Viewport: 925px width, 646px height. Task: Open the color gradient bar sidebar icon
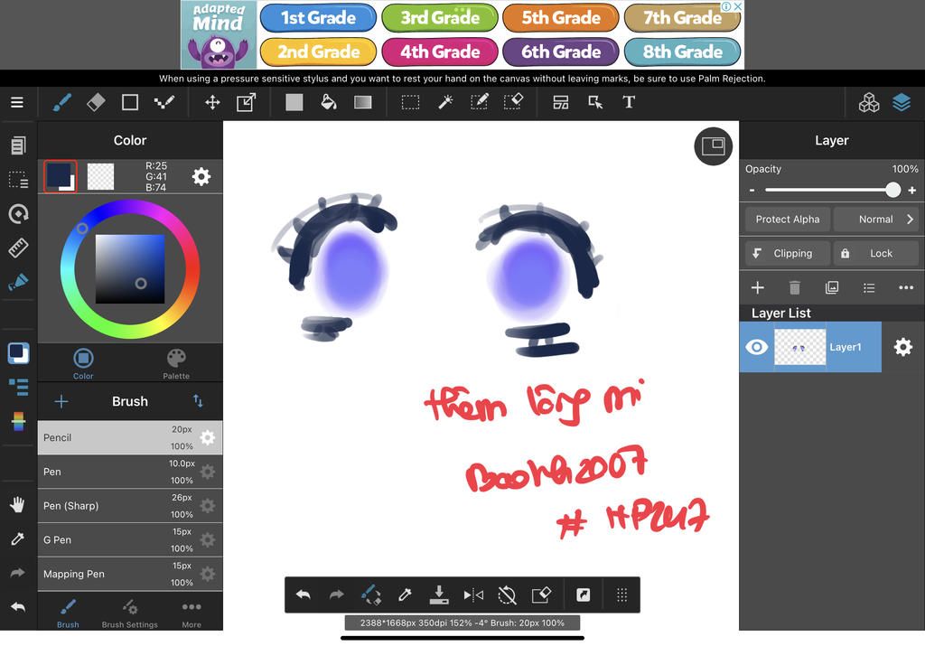(18, 421)
